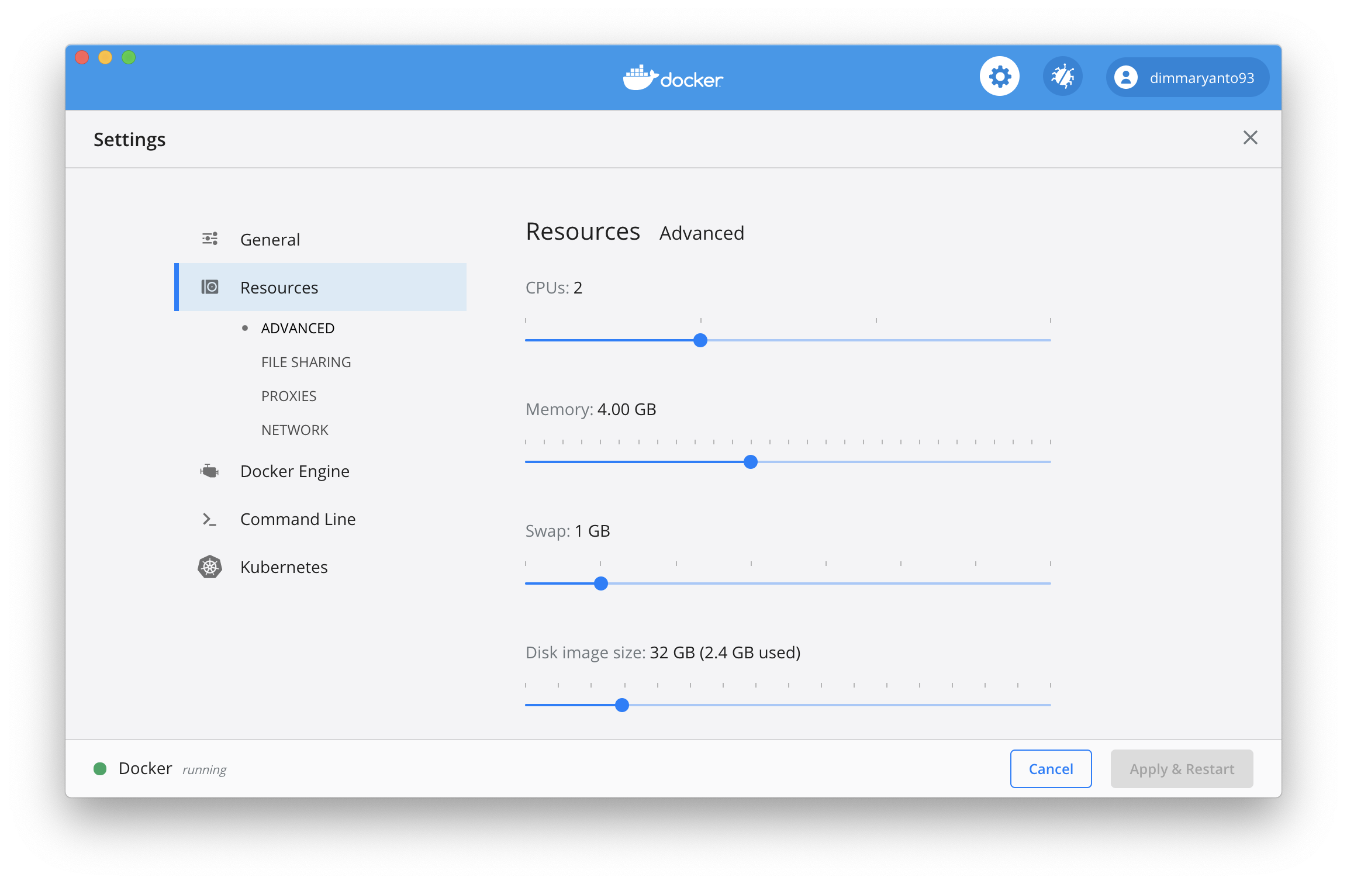Click the 'Advanced' heading subtitle

tap(702, 233)
